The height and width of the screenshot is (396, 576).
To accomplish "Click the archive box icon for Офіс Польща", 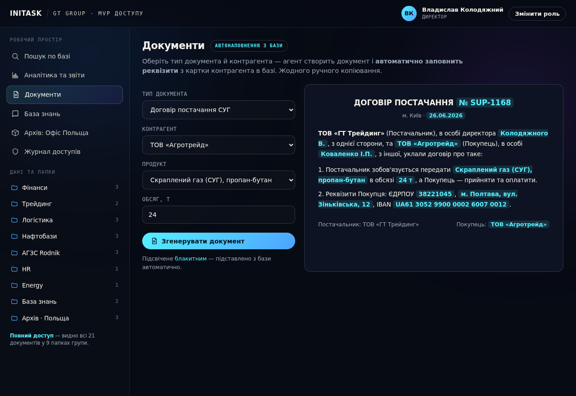I will tap(15, 133).
